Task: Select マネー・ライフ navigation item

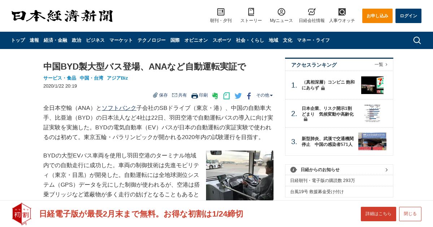Action: [313, 40]
